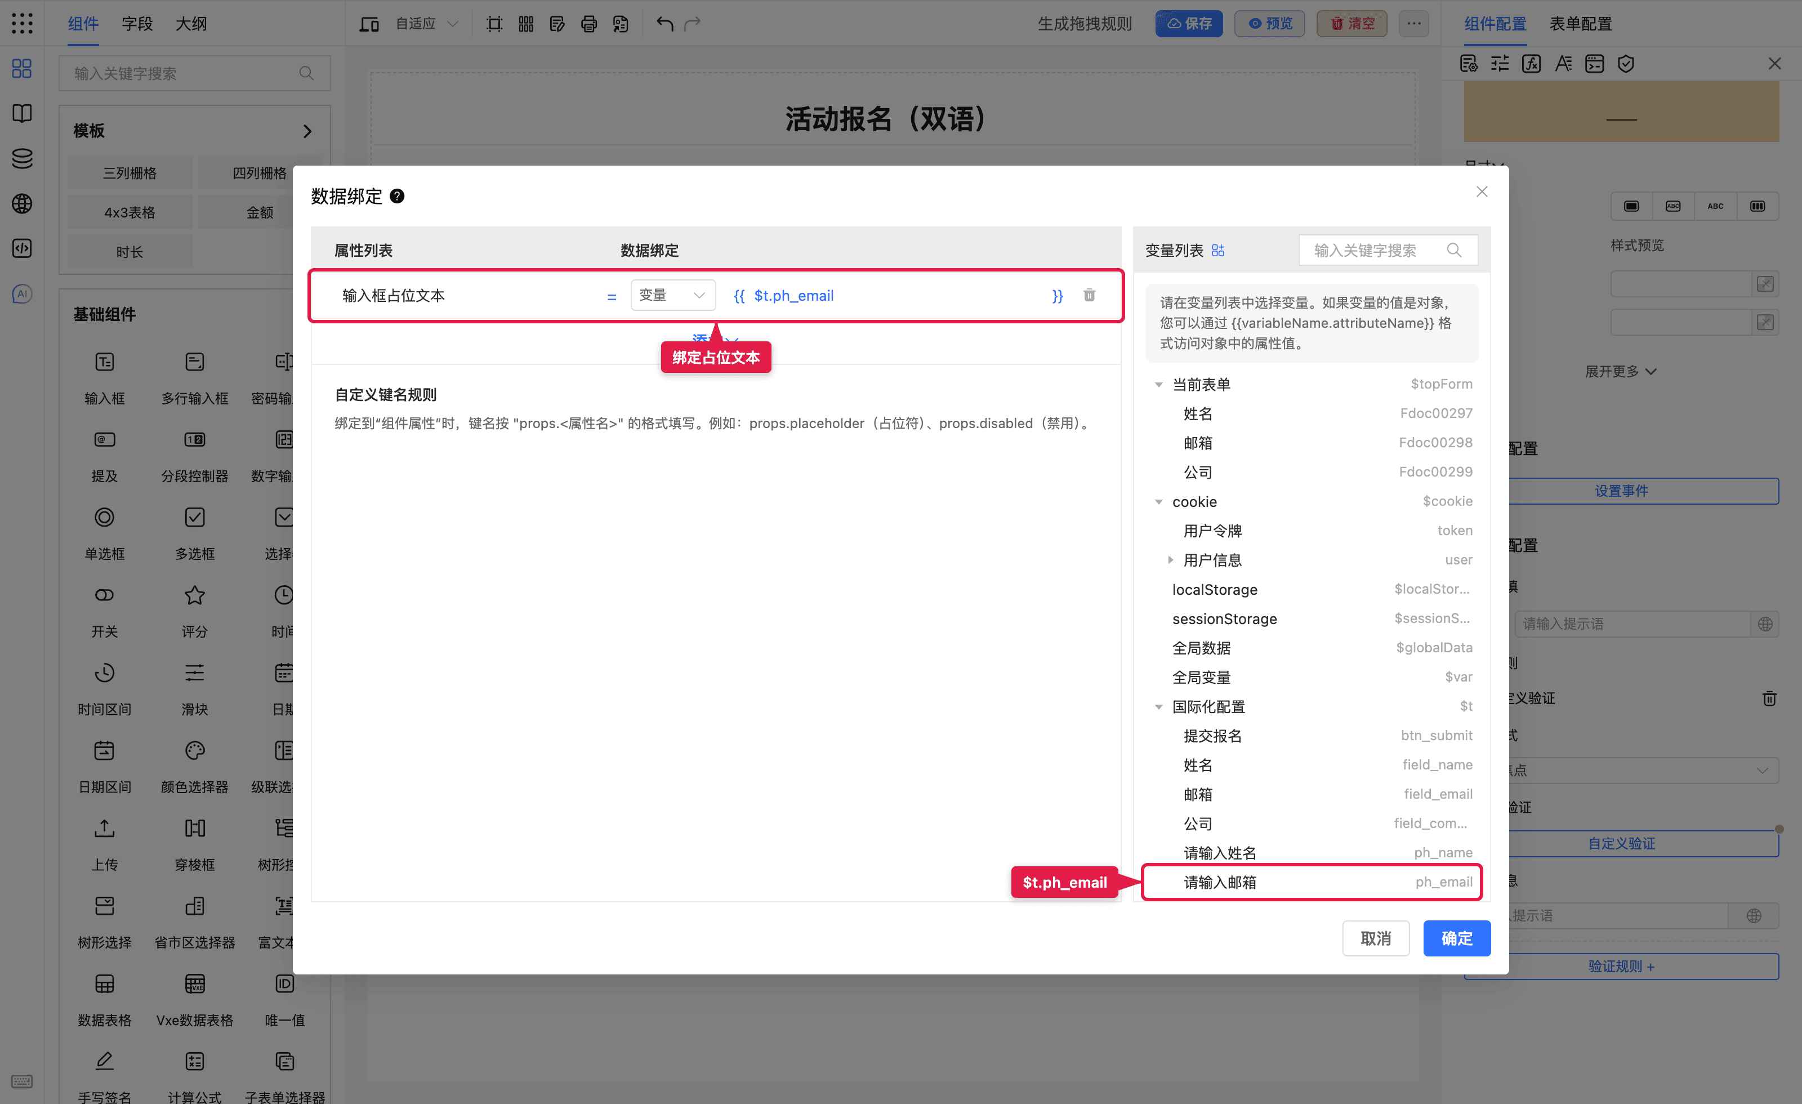The height and width of the screenshot is (1104, 1802).
Task: Click the search magnifier in variable list
Action: 1454,250
